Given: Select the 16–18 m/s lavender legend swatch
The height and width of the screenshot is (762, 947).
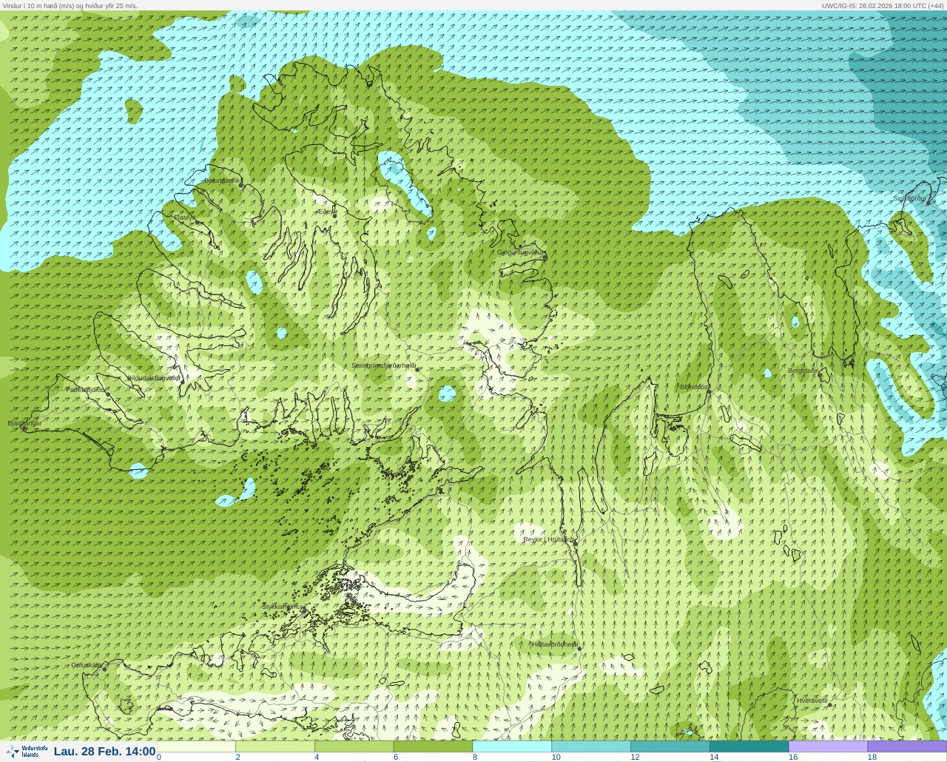Looking at the screenshot, I should pos(828,746).
